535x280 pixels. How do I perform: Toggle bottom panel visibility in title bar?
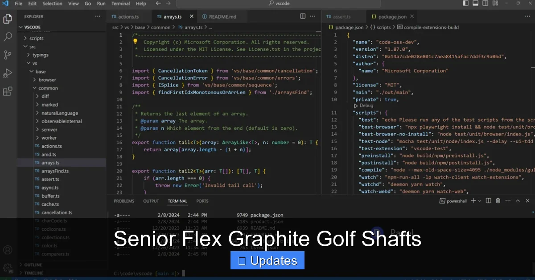tap(475, 4)
